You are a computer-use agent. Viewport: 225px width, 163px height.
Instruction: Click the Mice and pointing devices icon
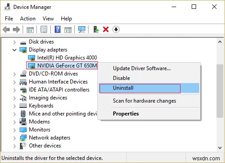pos(23,114)
